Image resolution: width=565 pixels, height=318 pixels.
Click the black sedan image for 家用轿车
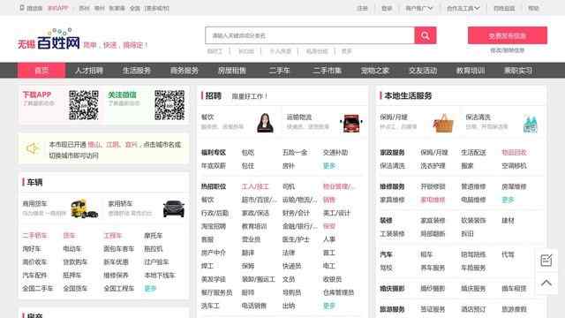(174, 208)
